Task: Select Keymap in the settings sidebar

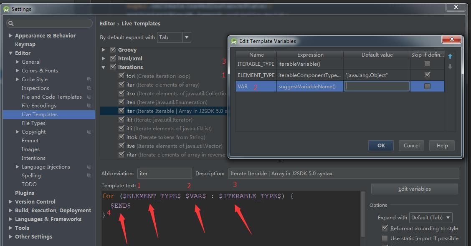Action: (x=25, y=44)
